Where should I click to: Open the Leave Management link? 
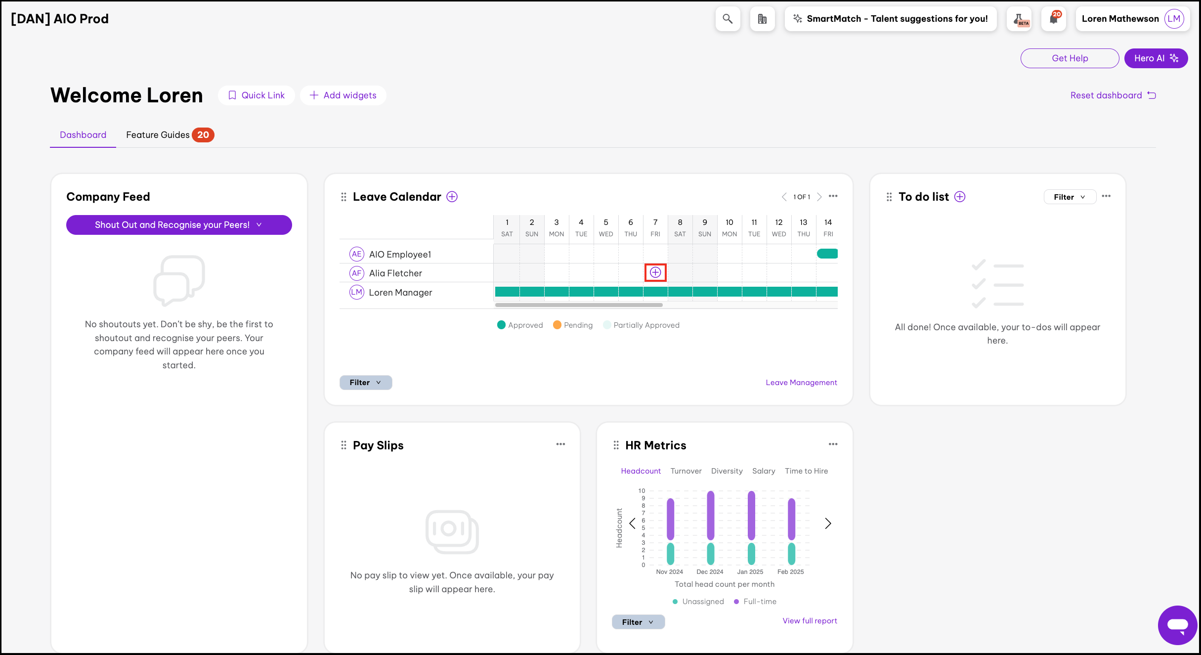pos(801,383)
